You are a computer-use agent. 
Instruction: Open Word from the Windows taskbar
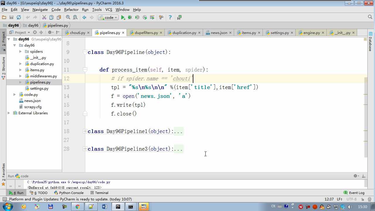(105, 207)
